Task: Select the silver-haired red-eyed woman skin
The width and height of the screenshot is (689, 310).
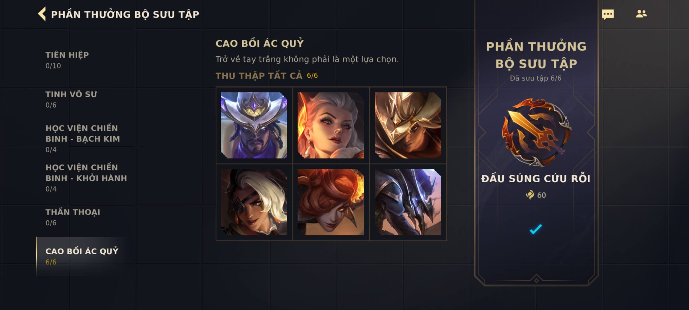Action: [x=331, y=125]
